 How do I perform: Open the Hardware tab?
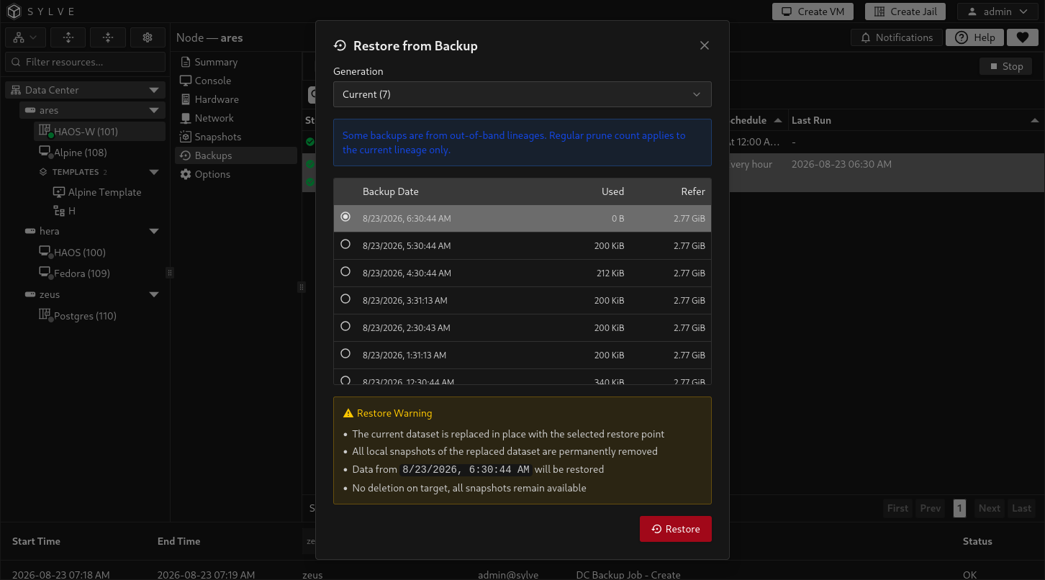pyautogui.click(x=236, y=99)
